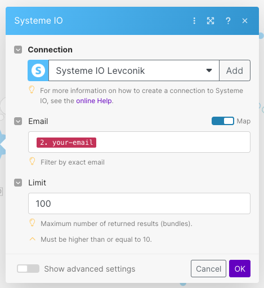Click the 'Filter by exact email' hint text
The width and height of the screenshot is (264, 288).
click(x=73, y=162)
